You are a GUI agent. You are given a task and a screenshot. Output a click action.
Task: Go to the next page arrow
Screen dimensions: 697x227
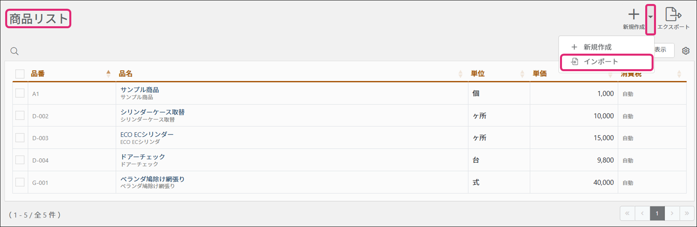[672, 213]
